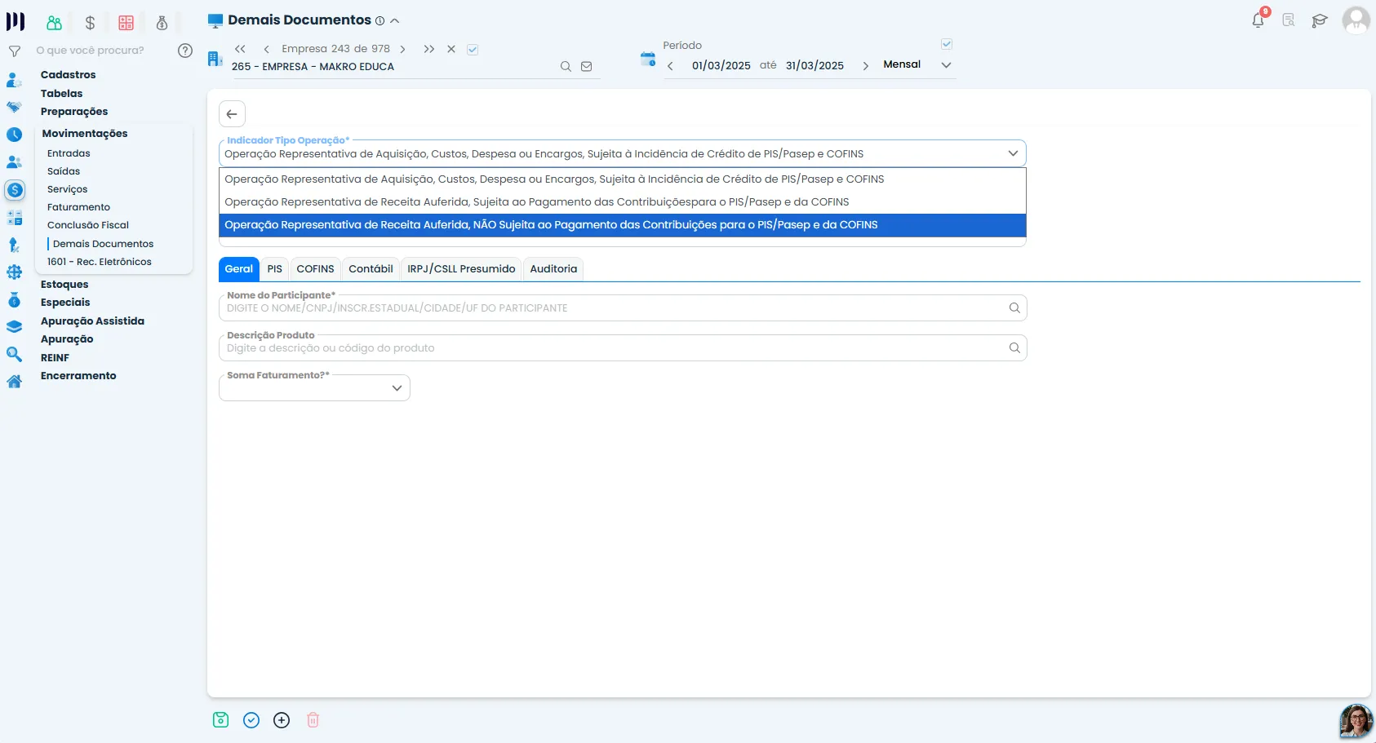Open the IRPJ/CSLL Presumido tab
This screenshot has height=743, width=1376.
(461, 269)
